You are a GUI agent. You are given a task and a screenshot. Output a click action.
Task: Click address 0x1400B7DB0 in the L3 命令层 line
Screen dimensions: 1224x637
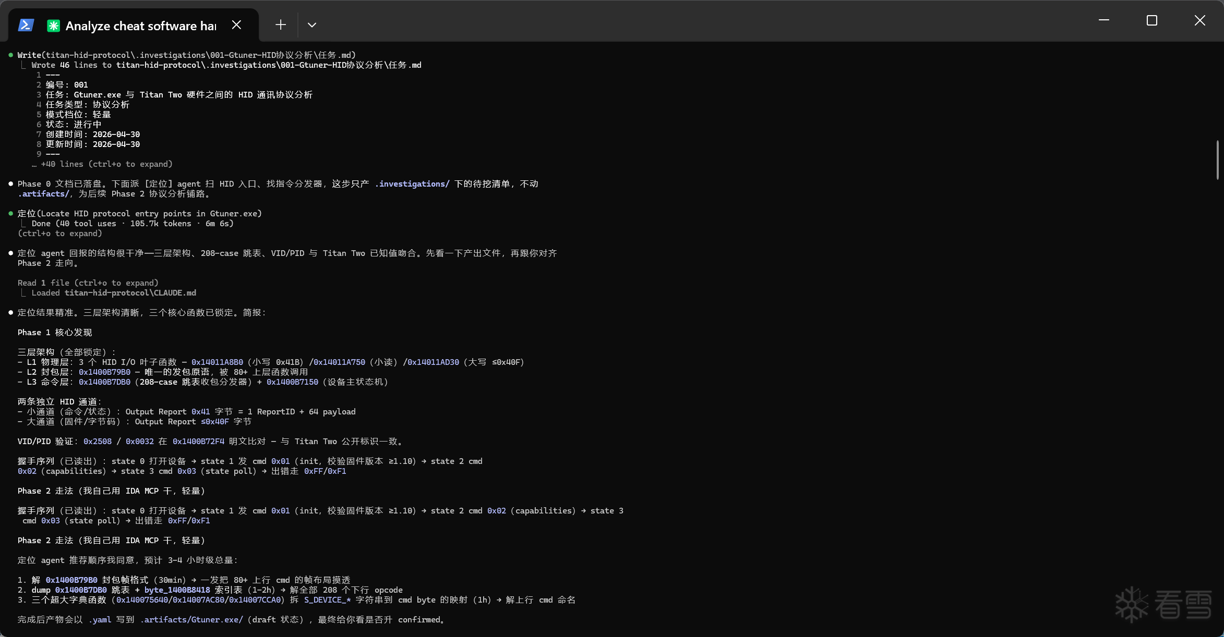104,382
